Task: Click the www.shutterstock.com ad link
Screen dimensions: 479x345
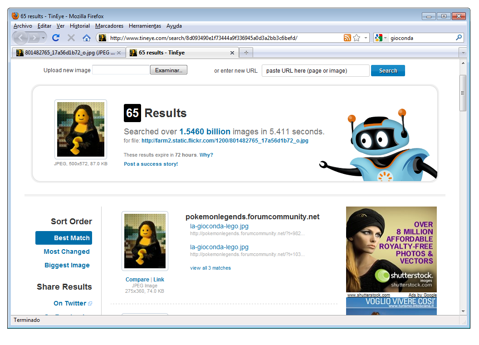Action: click(368, 295)
